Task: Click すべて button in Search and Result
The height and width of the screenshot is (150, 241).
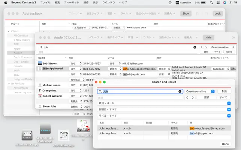Action: [223, 97]
